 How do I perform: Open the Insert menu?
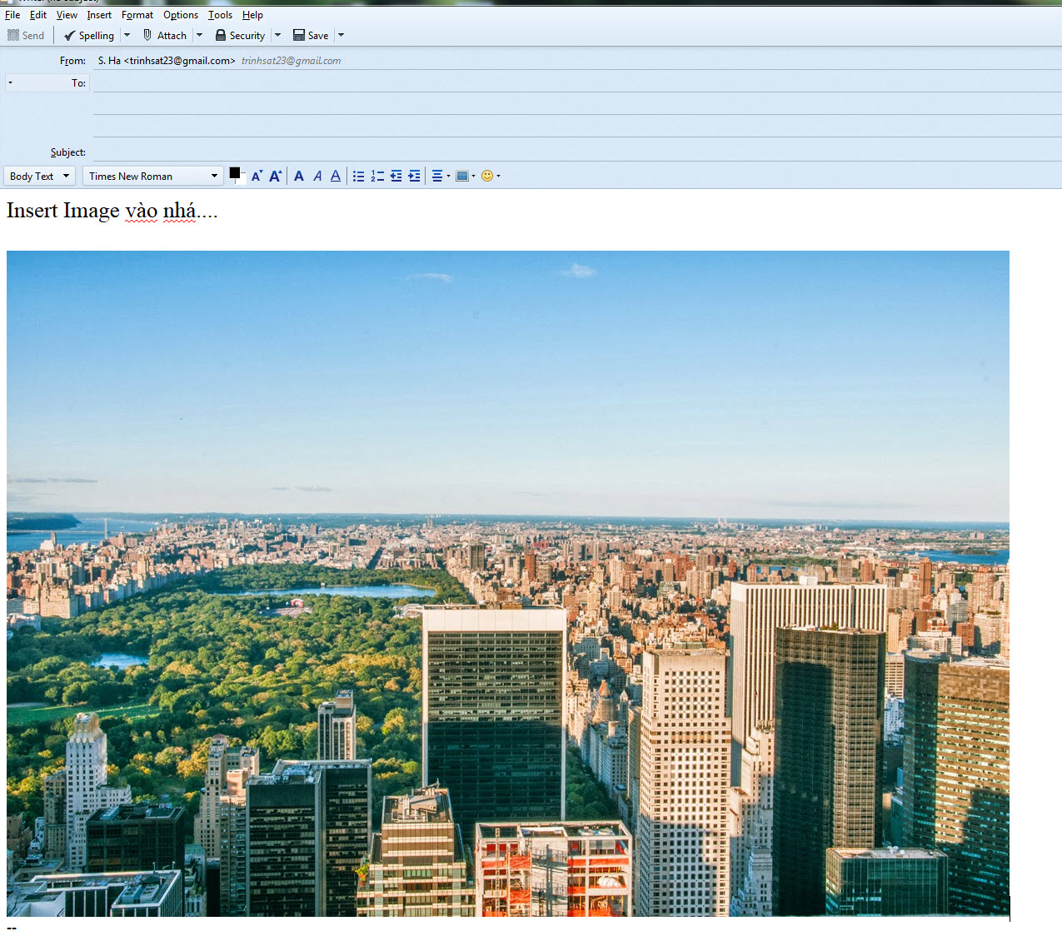tap(99, 15)
